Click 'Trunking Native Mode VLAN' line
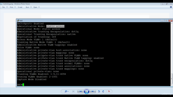 pos(43,42)
